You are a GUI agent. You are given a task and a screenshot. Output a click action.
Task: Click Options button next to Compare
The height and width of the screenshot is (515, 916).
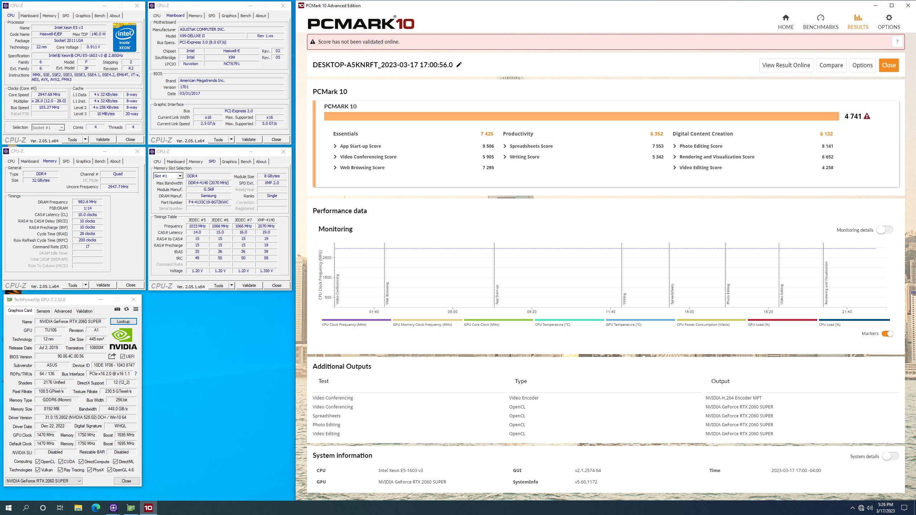(x=862, y=65)
